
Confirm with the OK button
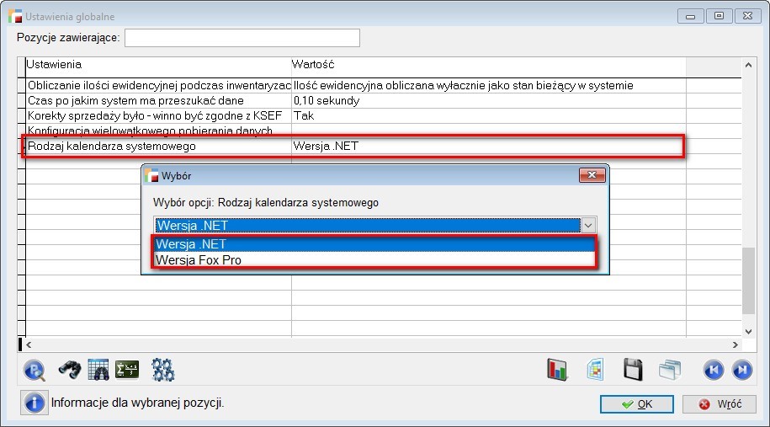(636, 404)
